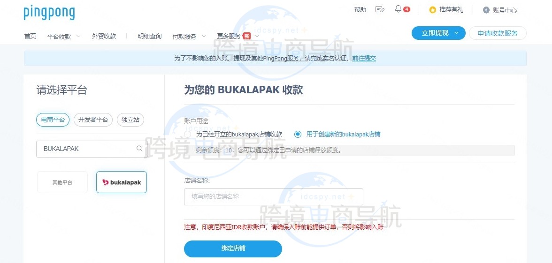Open 明细查询 in the navigation

tap(150, 36)
